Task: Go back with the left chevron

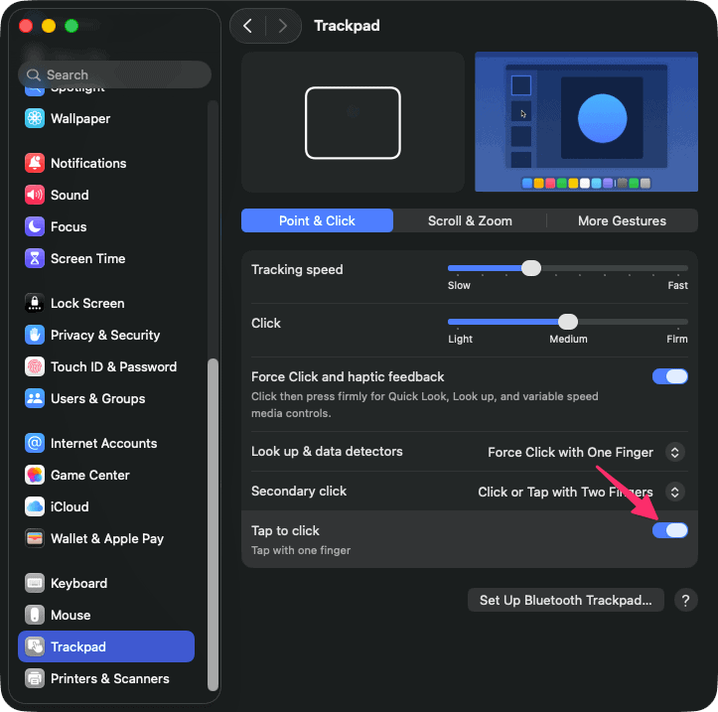Action: (x=247, y=26)
